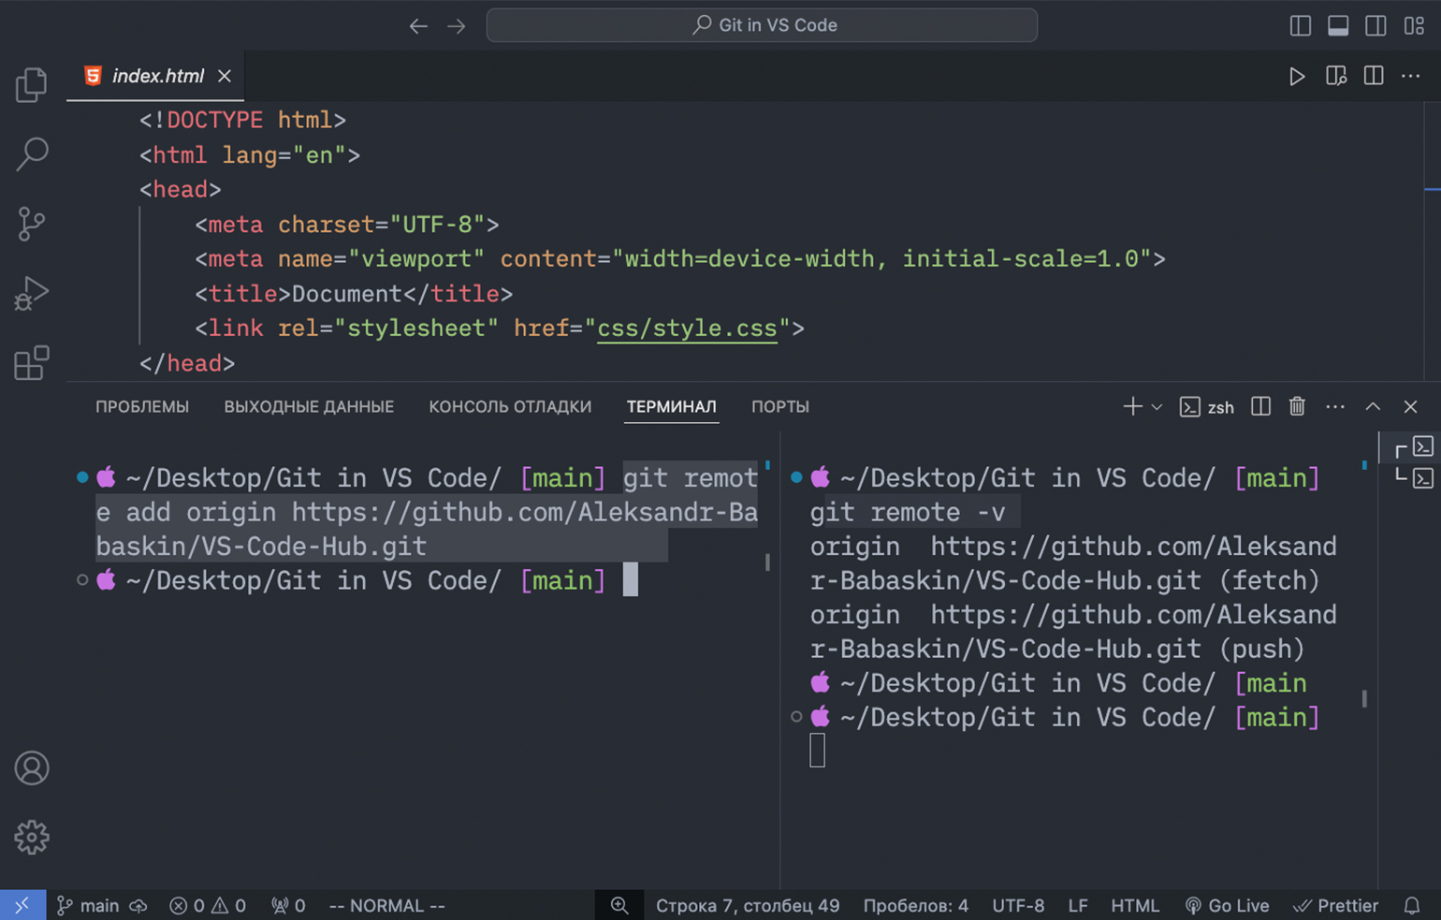Click the editor minimap scrollbar
1441x920 pixels.
coord(1433,189)
